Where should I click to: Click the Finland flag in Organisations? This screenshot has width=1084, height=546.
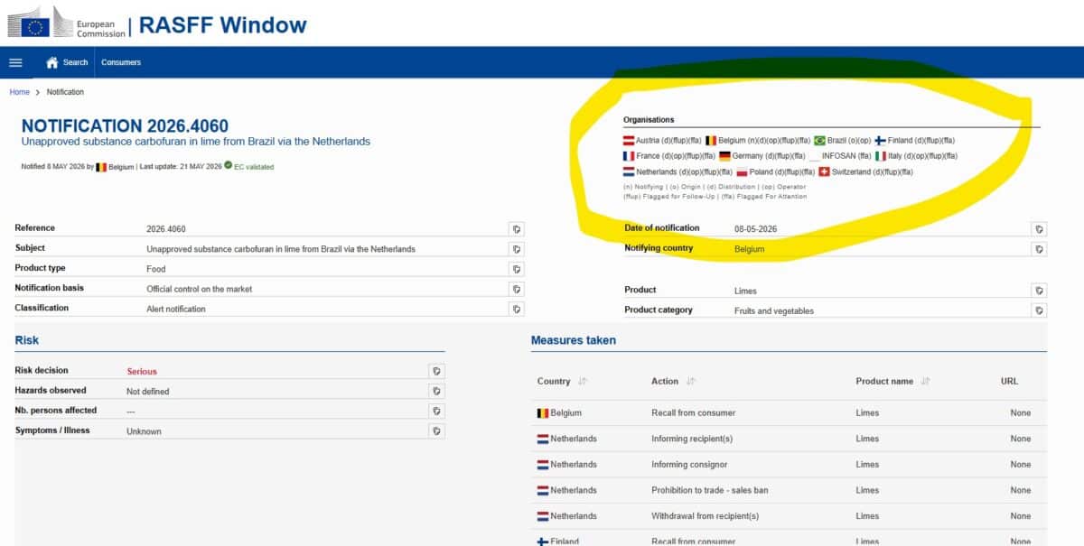pos(880,141)
